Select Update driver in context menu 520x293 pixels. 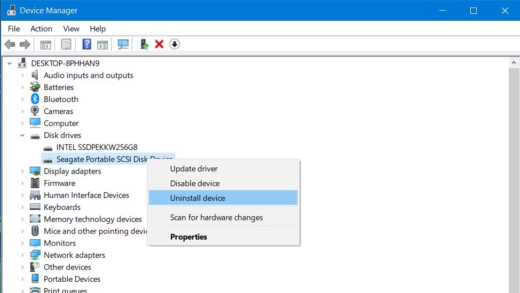[x=194, y=169]
